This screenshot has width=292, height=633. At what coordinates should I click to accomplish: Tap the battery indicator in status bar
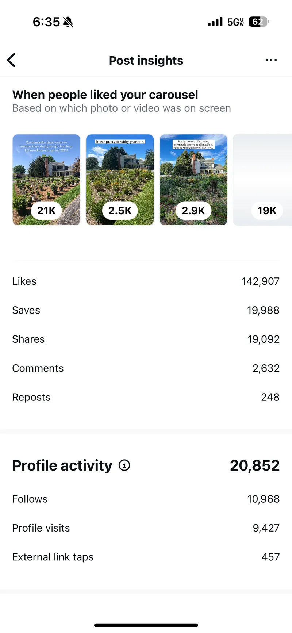pyautogui.click(x=258, y=22)
